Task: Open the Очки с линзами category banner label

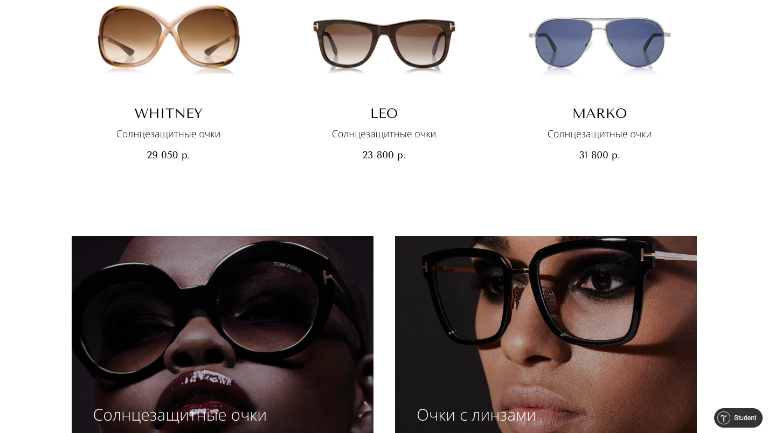Action: point(476,415)
